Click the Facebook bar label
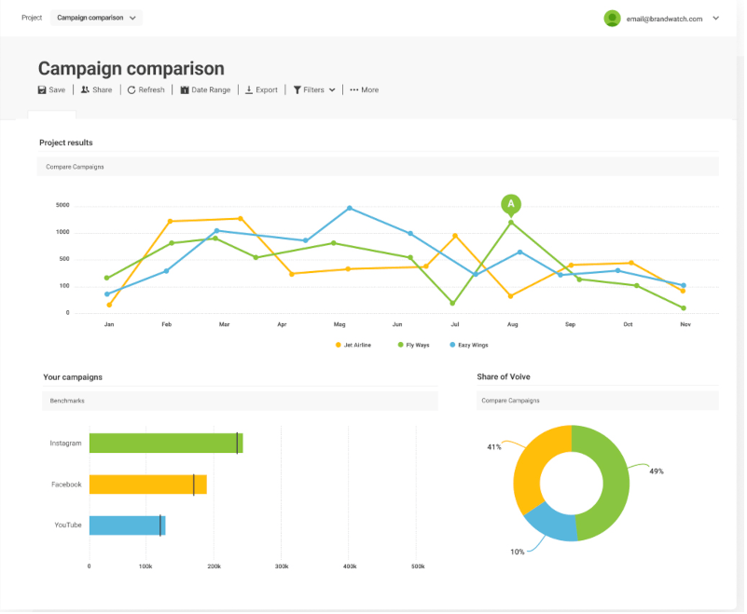Viewport: 747px width, 614px height. (x=66, y=484)
